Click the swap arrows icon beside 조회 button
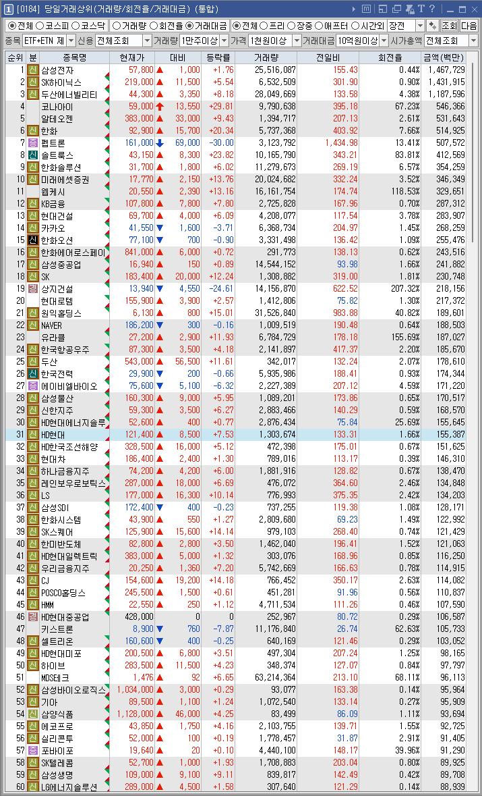This screenshot has height=796, width=482. point(433,26)
